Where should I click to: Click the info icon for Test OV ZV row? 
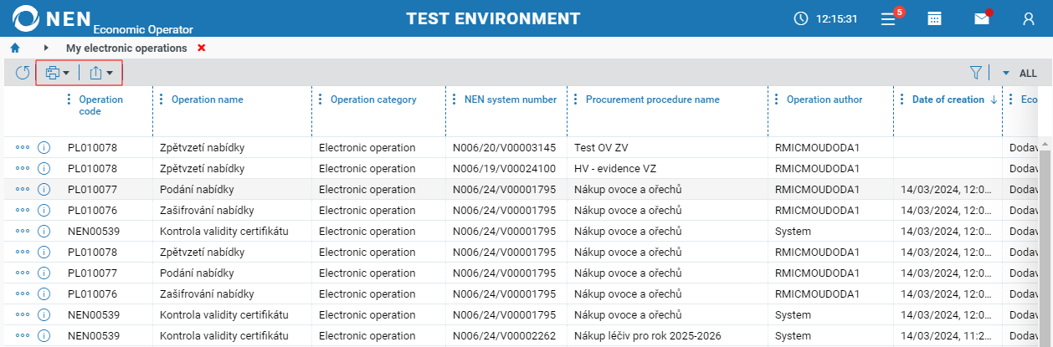[x=44, y=147]
